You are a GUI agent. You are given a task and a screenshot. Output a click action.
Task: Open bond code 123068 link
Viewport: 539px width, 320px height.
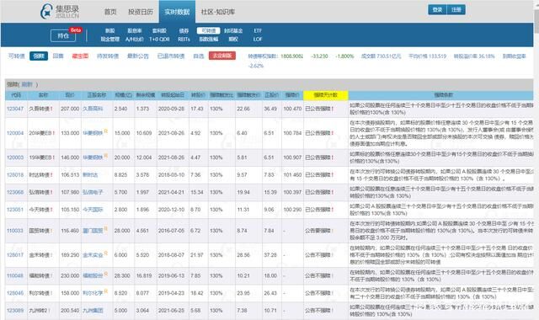pos(15,192)
